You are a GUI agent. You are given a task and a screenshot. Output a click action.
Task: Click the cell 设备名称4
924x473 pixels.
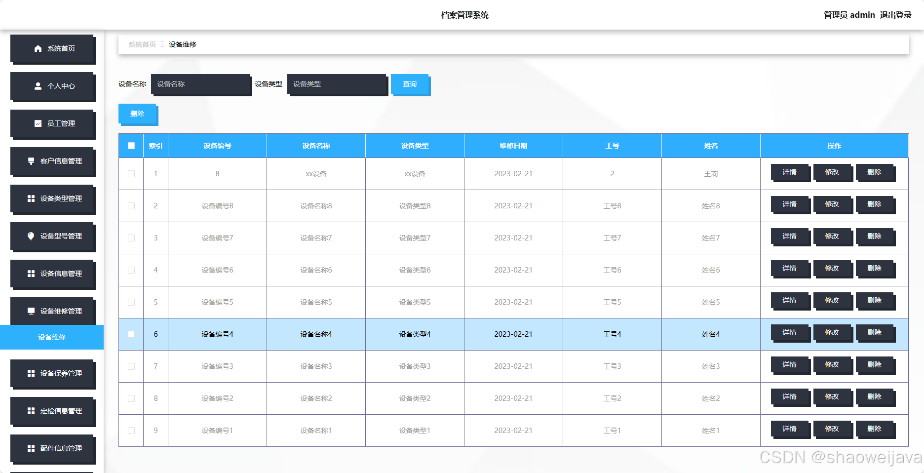pos(316,334)
